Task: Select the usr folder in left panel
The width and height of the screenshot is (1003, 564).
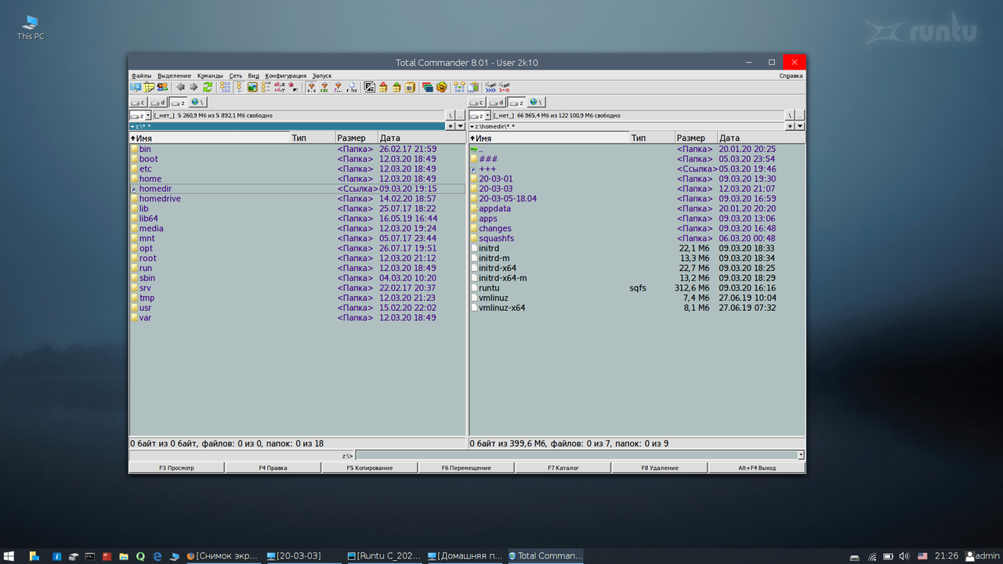Action: point(297,308)
